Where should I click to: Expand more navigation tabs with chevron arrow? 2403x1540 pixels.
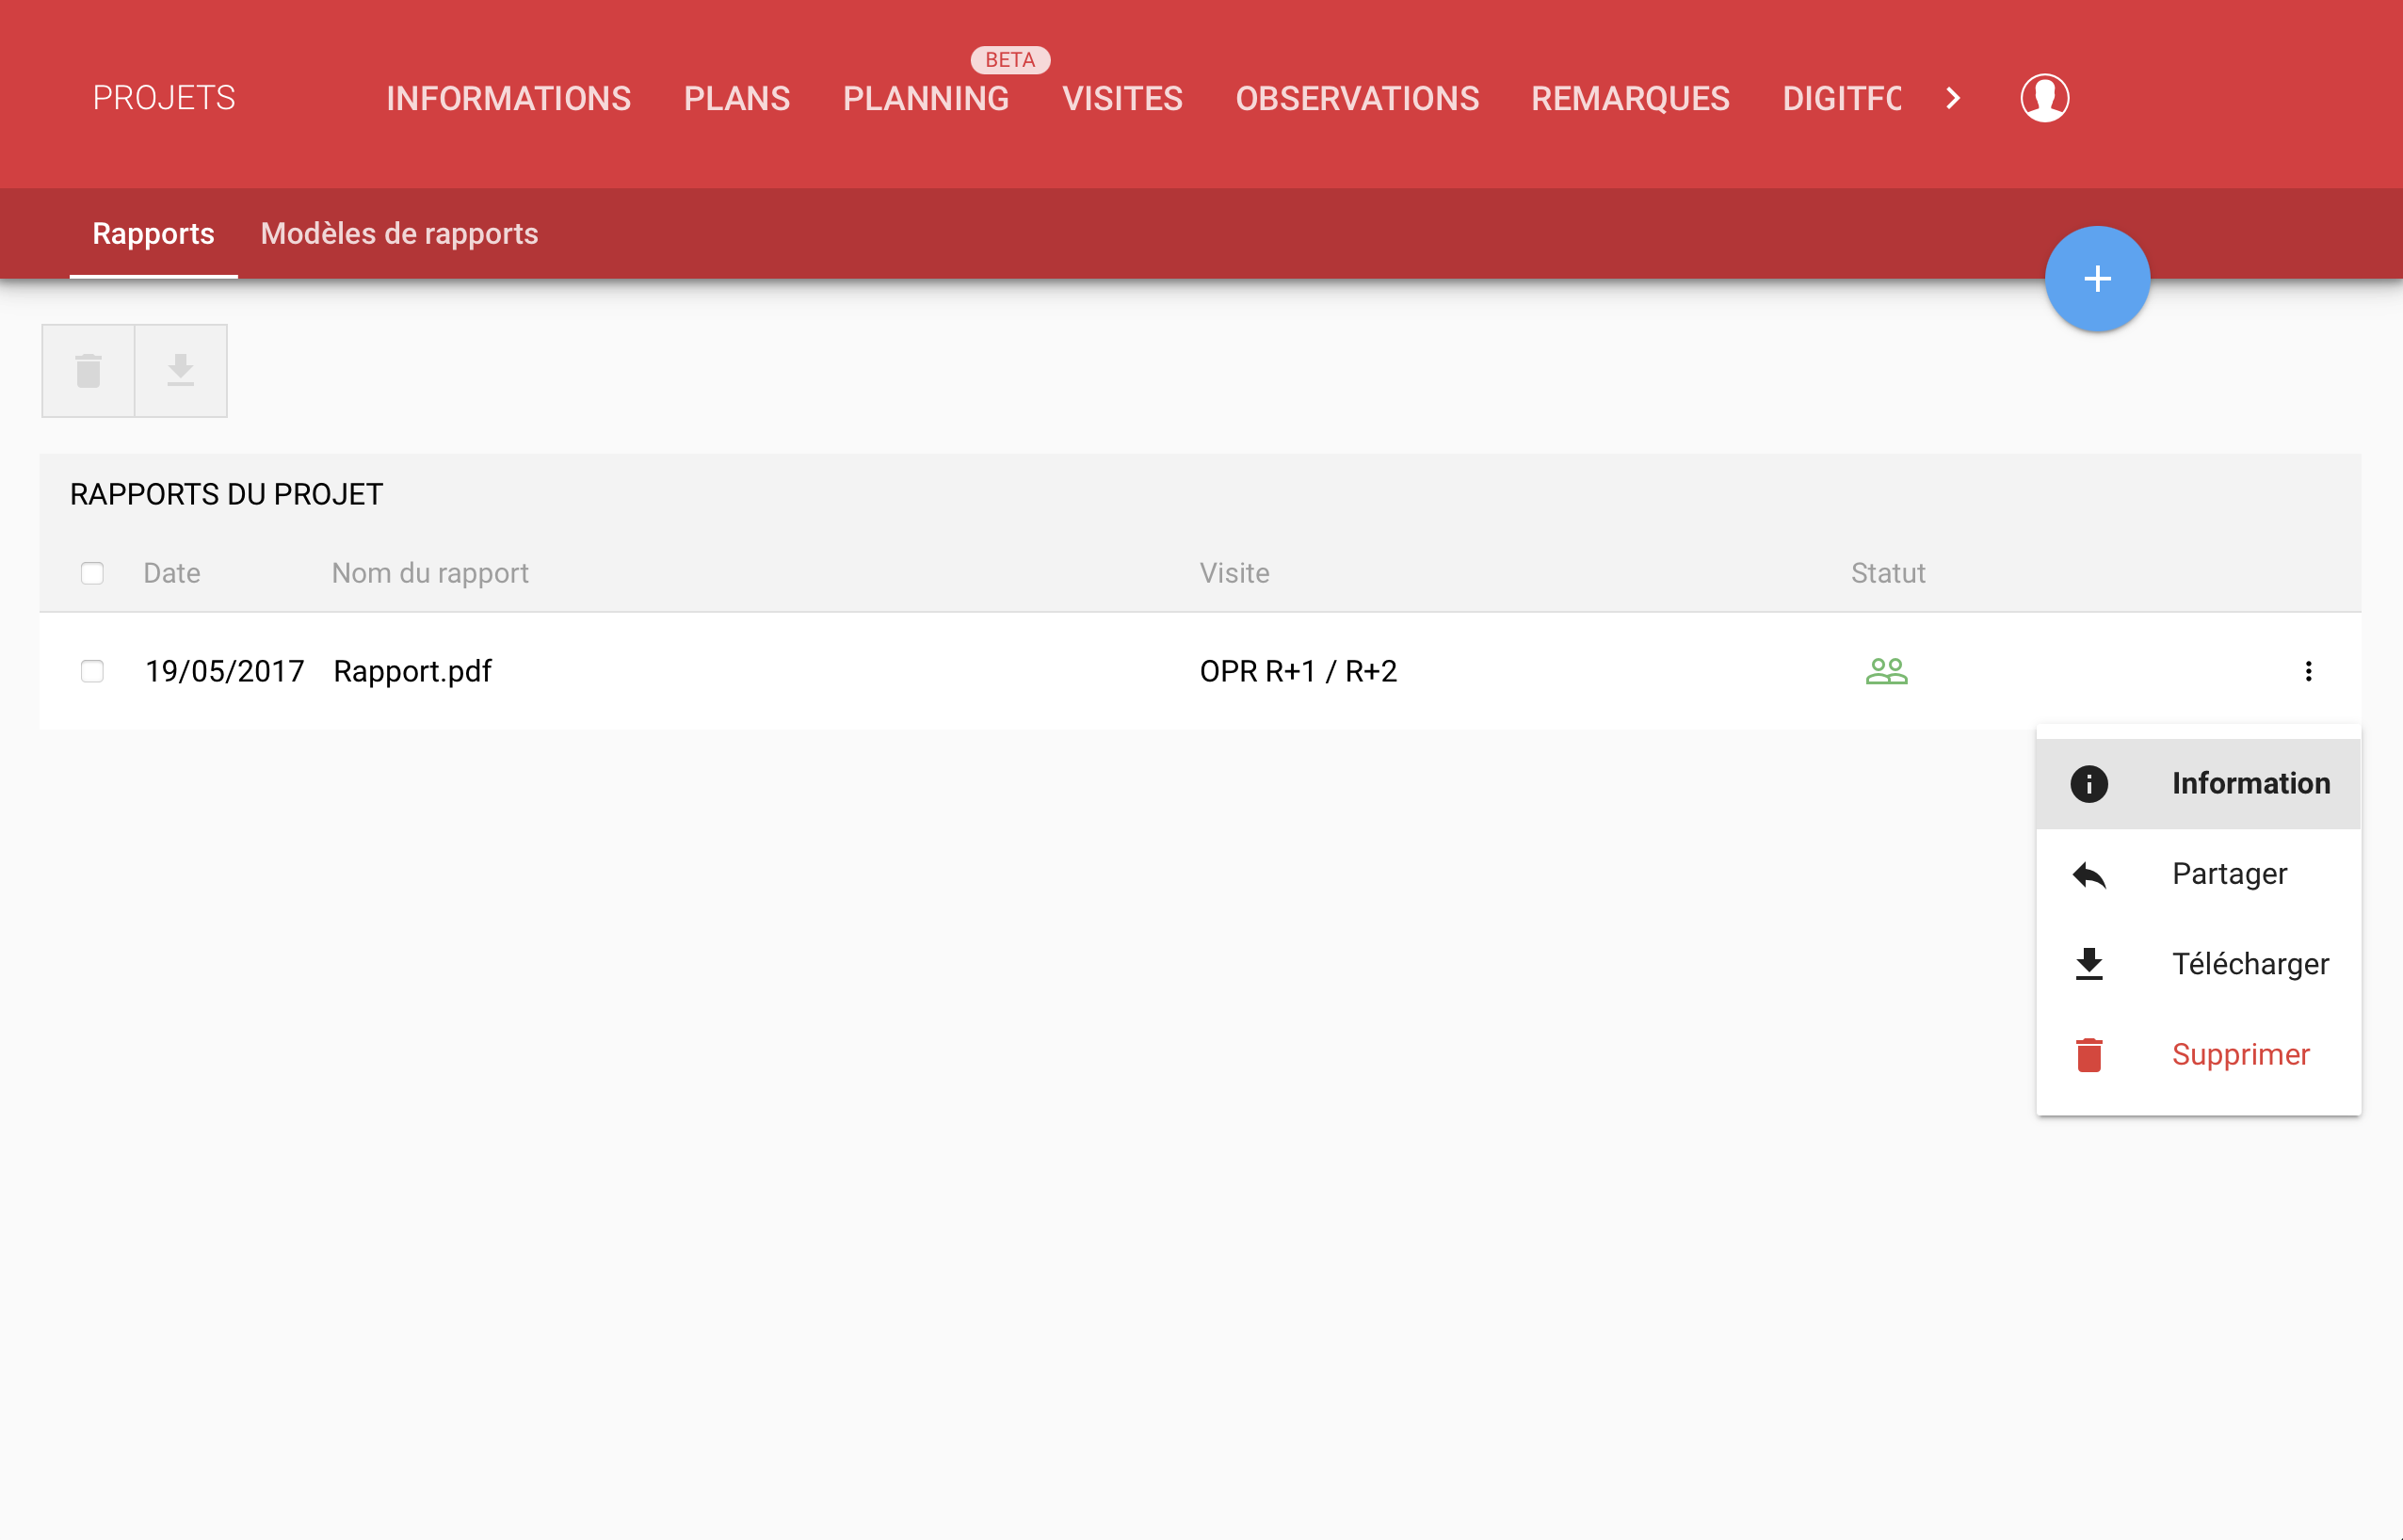coord(1953,98)
